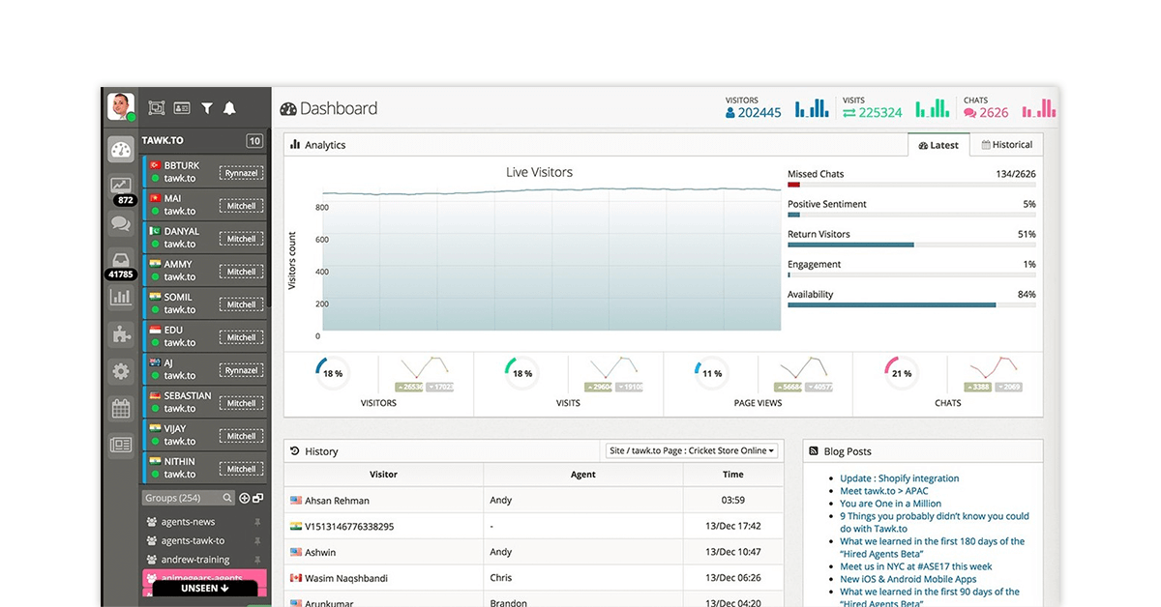
Task: Open the settings gear icon in sidebar
Action: (121, 371)
